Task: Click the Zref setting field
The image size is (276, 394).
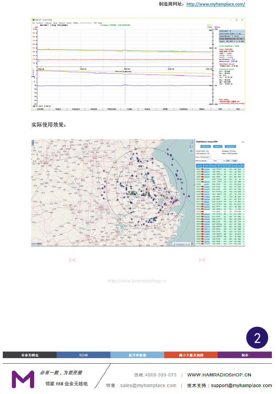Action: pos(232,41)
